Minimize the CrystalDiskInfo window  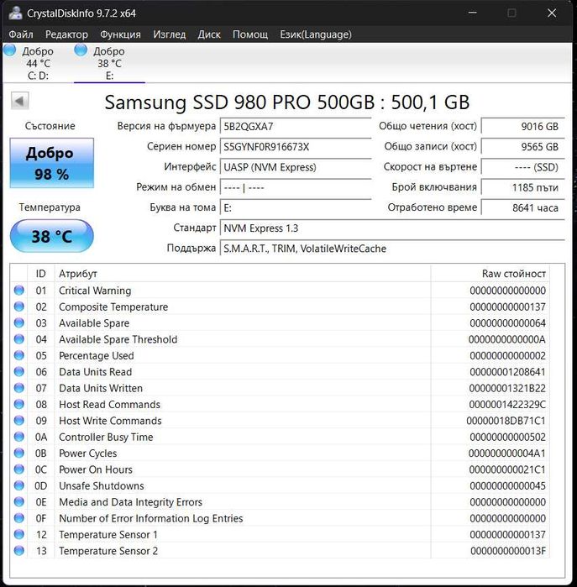(x=473, y=13)
